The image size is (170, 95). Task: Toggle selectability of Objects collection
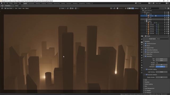(165, 21)
